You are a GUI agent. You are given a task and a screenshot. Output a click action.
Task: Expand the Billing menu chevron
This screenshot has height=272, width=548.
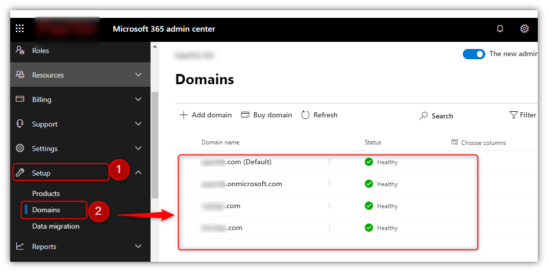coord(138,100)
